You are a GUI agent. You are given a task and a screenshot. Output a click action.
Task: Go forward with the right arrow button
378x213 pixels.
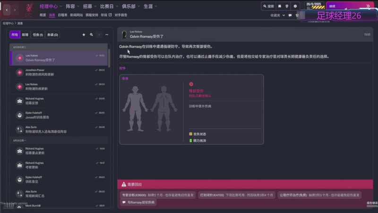(x=15, y=10)
